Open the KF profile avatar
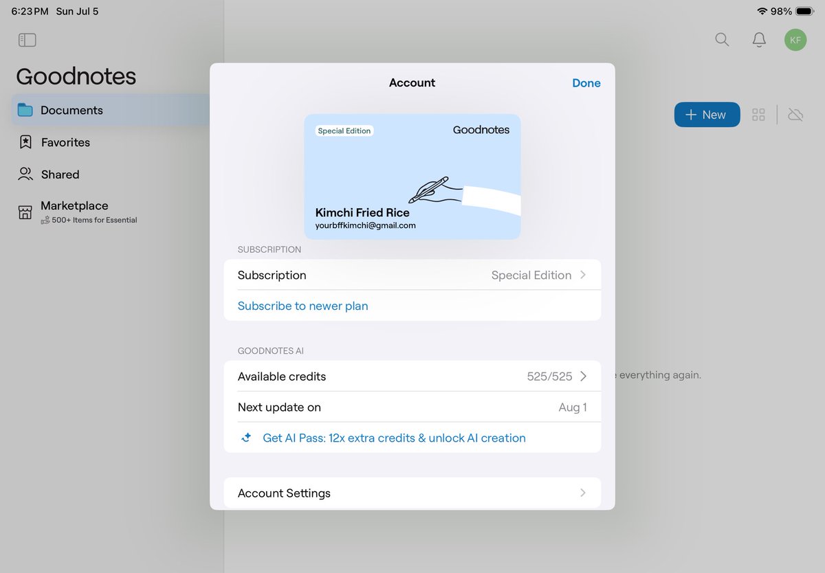This screenshot has width=825, height=573. tap(795, 40)
